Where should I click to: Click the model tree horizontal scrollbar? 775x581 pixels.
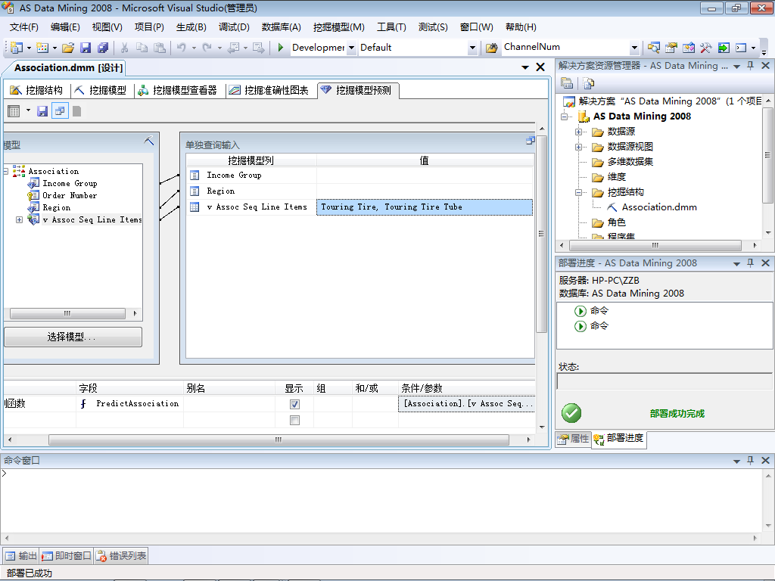tap(67, 313)
